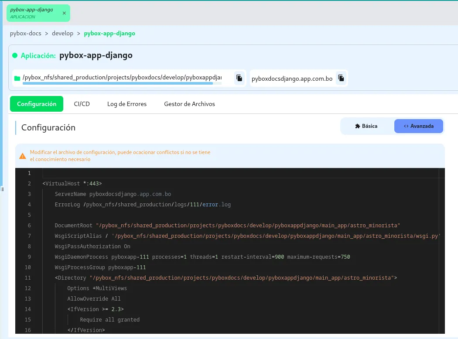Viewport: 458px width, 339px height.
Task: Click the orange warning triangle icon
Action: pos(23,156)
